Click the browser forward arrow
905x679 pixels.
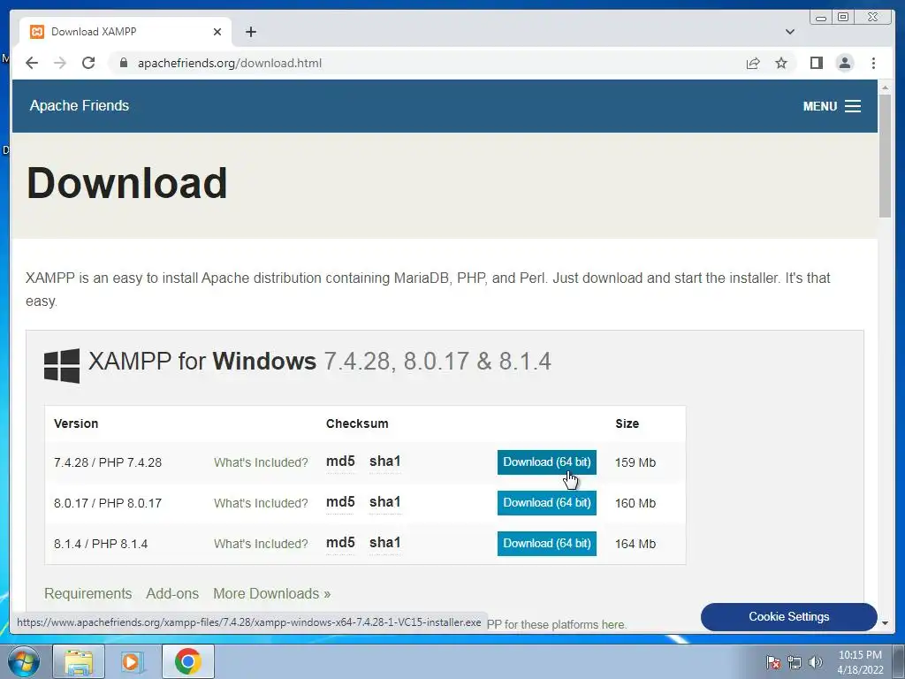click(x=60, y=63)
